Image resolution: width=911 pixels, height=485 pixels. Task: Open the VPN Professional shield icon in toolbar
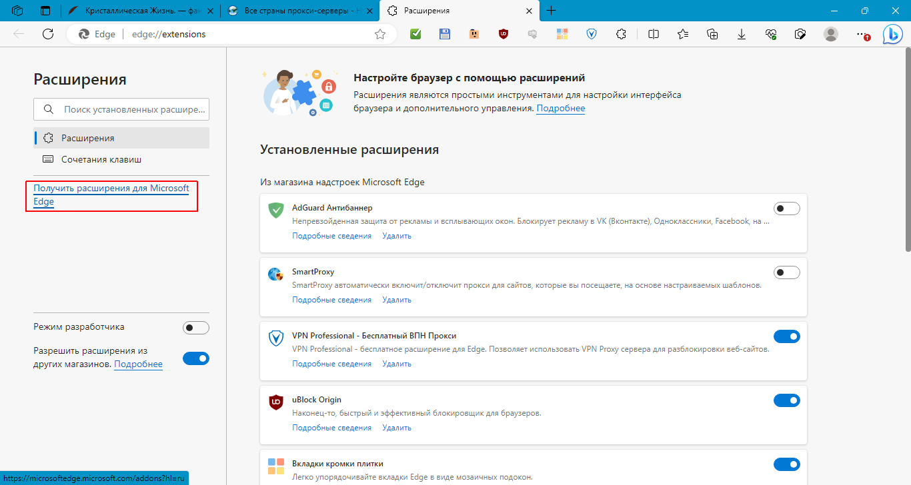coord(591,34)
